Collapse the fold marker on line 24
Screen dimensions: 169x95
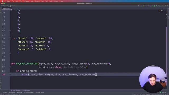(10, 74)
